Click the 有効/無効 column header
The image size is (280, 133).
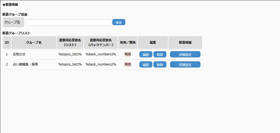[128, 42]
